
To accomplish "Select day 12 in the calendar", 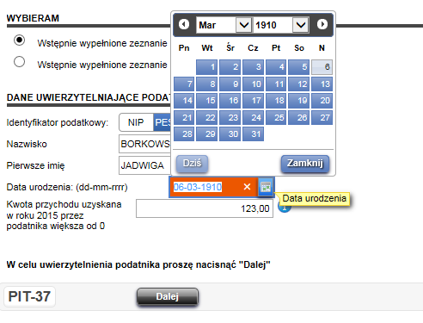I will 299,84.
